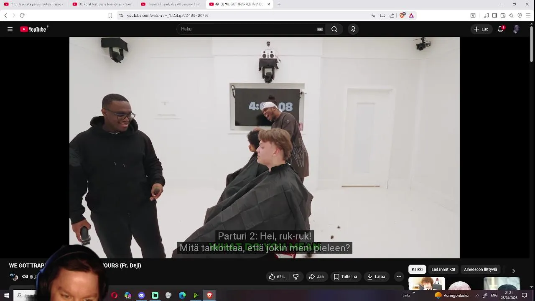
Task: Dislike the video thumbs-down button
Action: click(296, 277)
